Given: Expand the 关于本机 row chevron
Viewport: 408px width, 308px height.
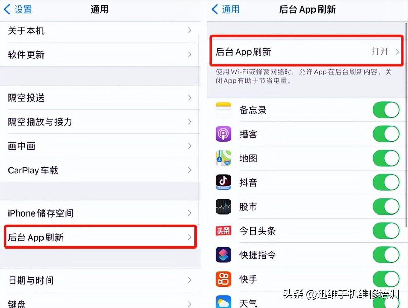Looking at the screenshot, I should 189,31.
